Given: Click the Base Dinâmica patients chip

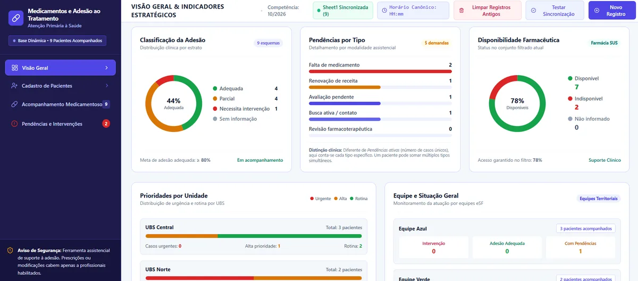Looking at the screenshot, I should 57,40.
